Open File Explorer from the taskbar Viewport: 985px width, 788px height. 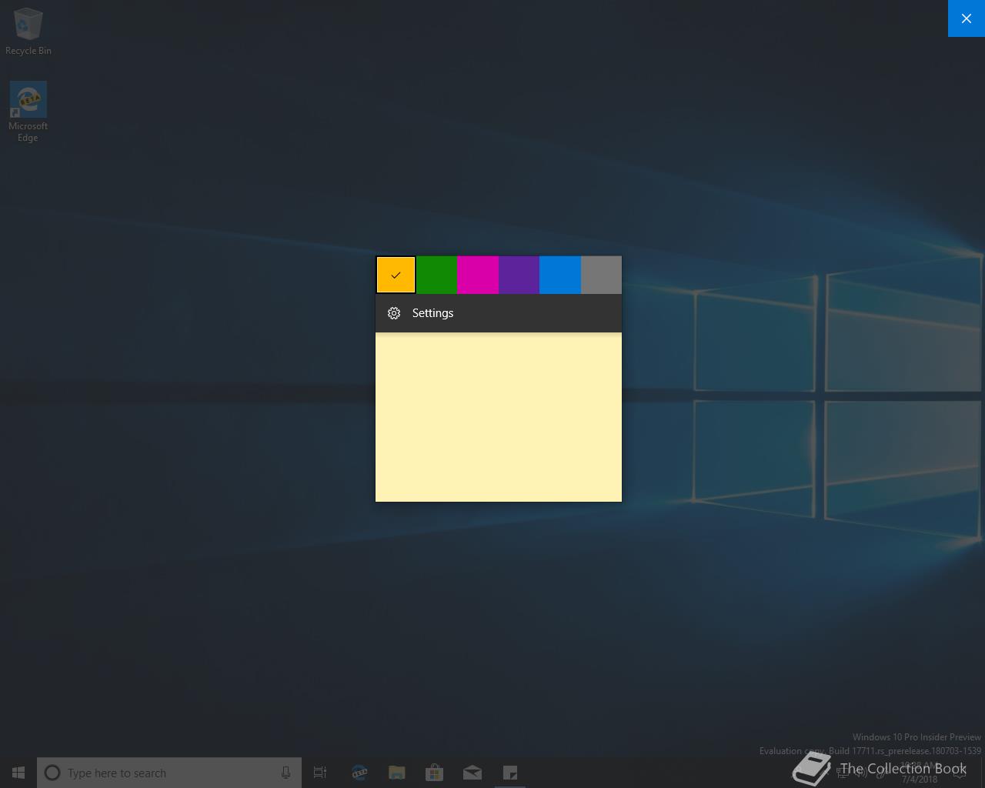click(397, 773)
